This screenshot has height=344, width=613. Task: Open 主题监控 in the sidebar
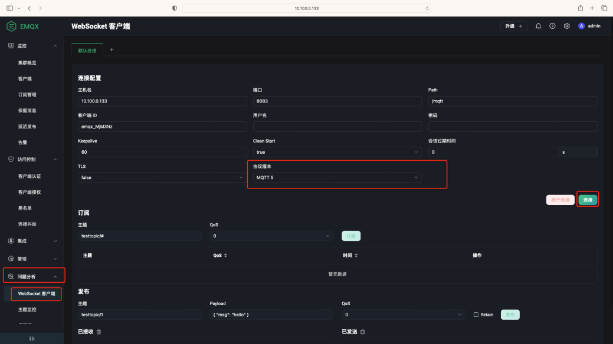(x=27, y=309)
